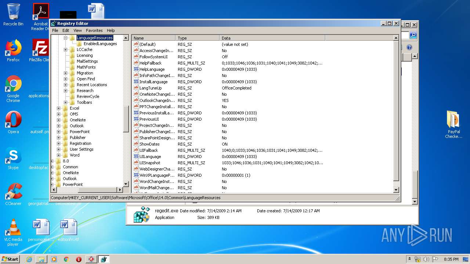Launch FileZilla Client shortcut

[x=40, y=51]
